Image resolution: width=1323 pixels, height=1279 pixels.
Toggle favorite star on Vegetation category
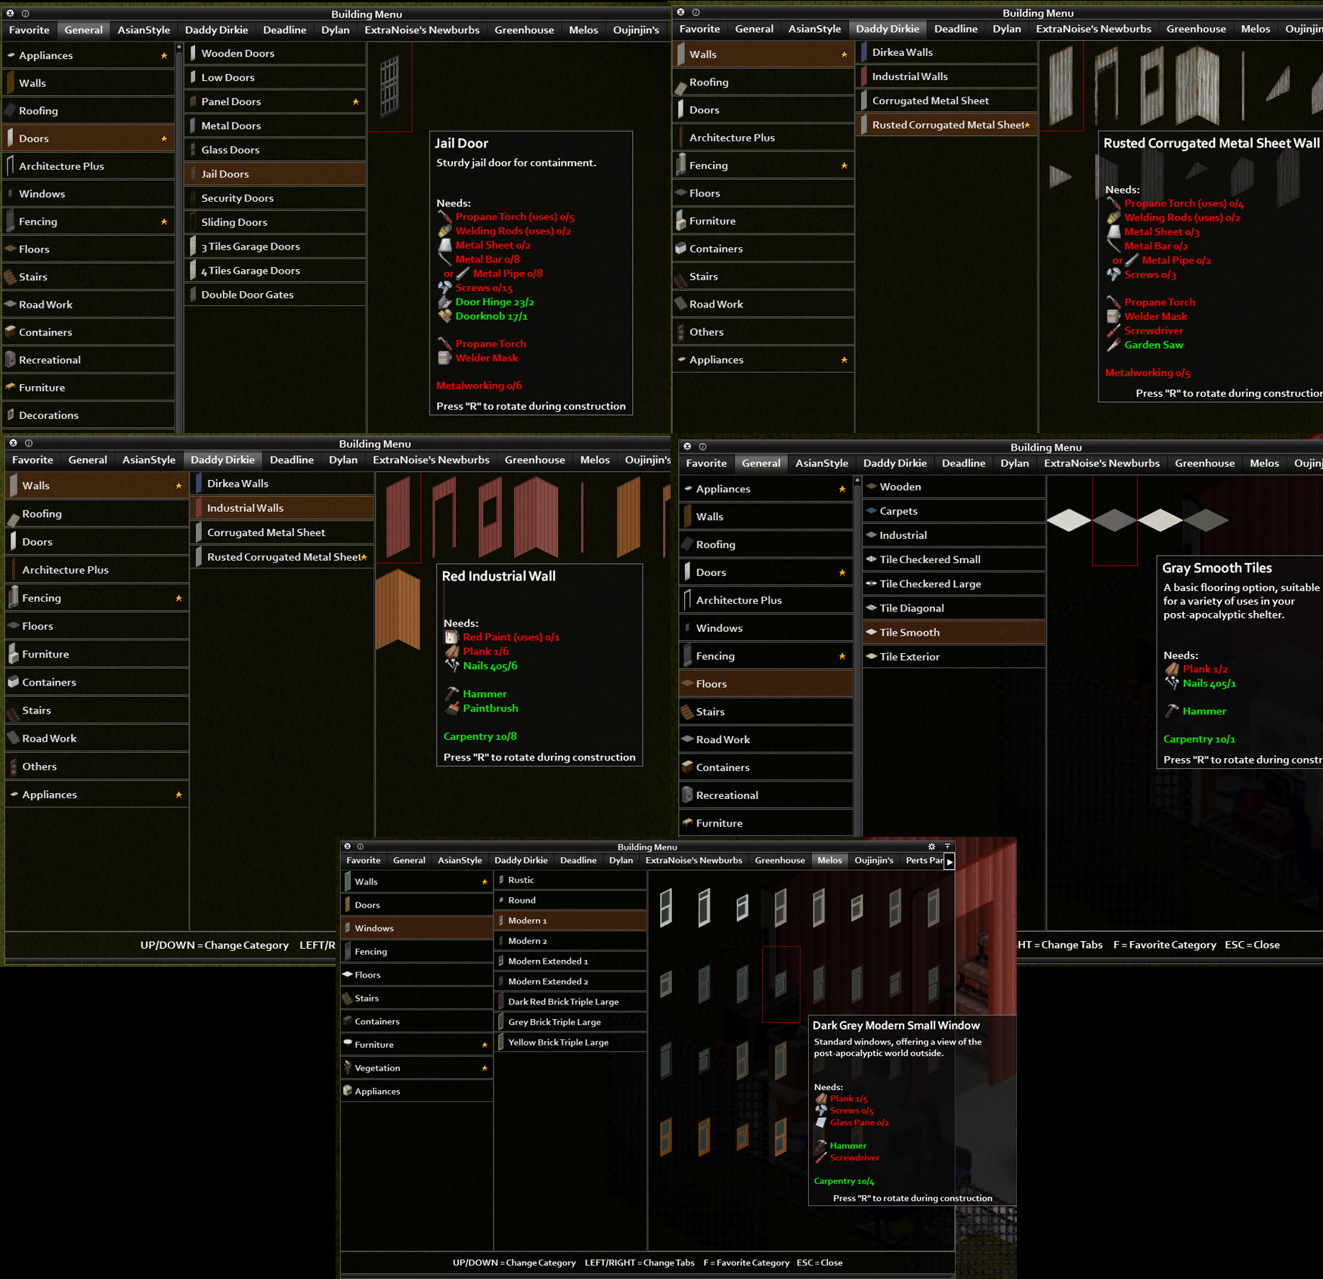point(485,1068)
